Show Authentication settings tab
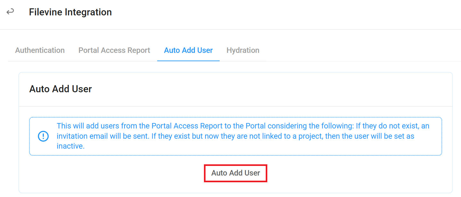This screenshot has width=461, height=197. tap(40, 50)
